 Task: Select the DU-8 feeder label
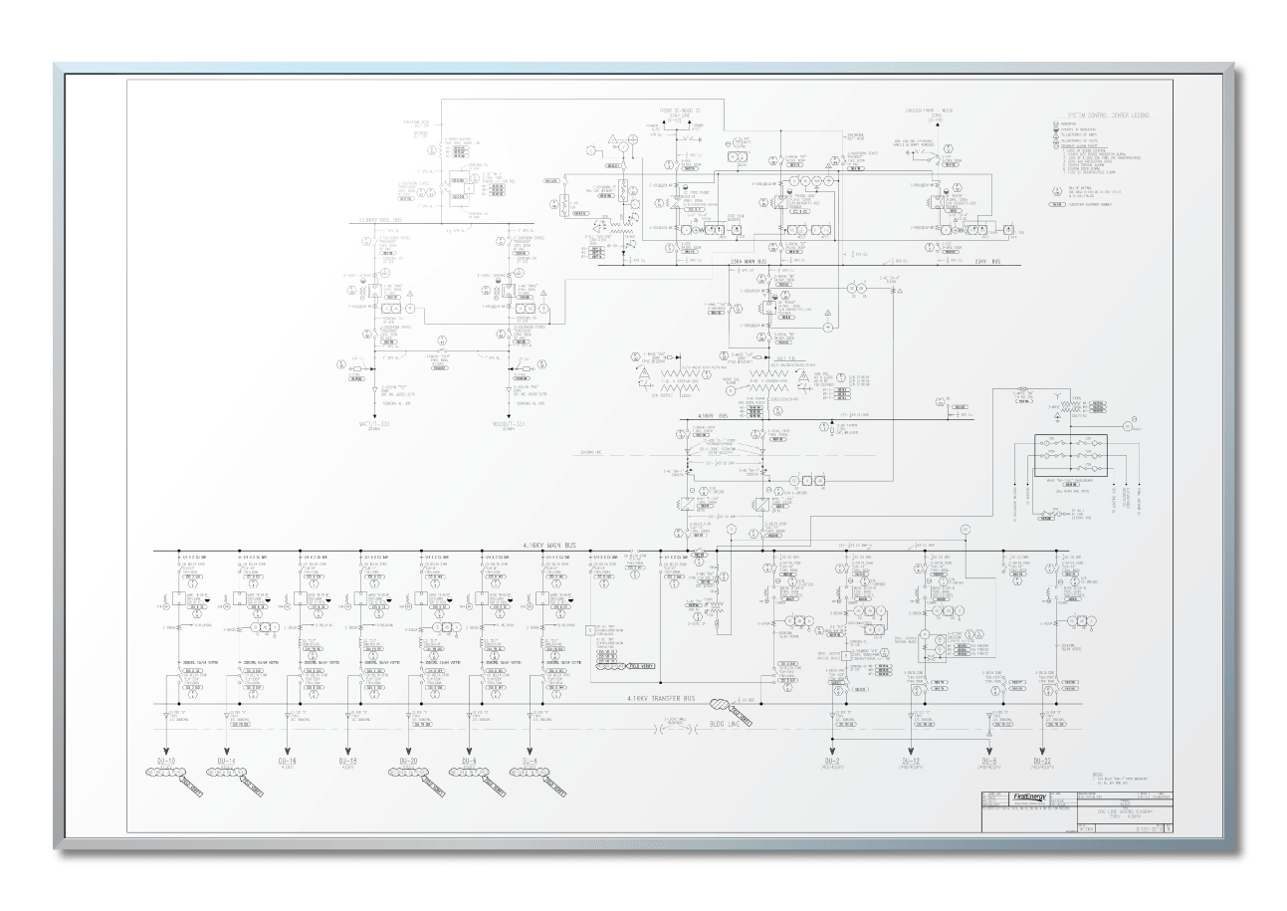click(988, 762)
